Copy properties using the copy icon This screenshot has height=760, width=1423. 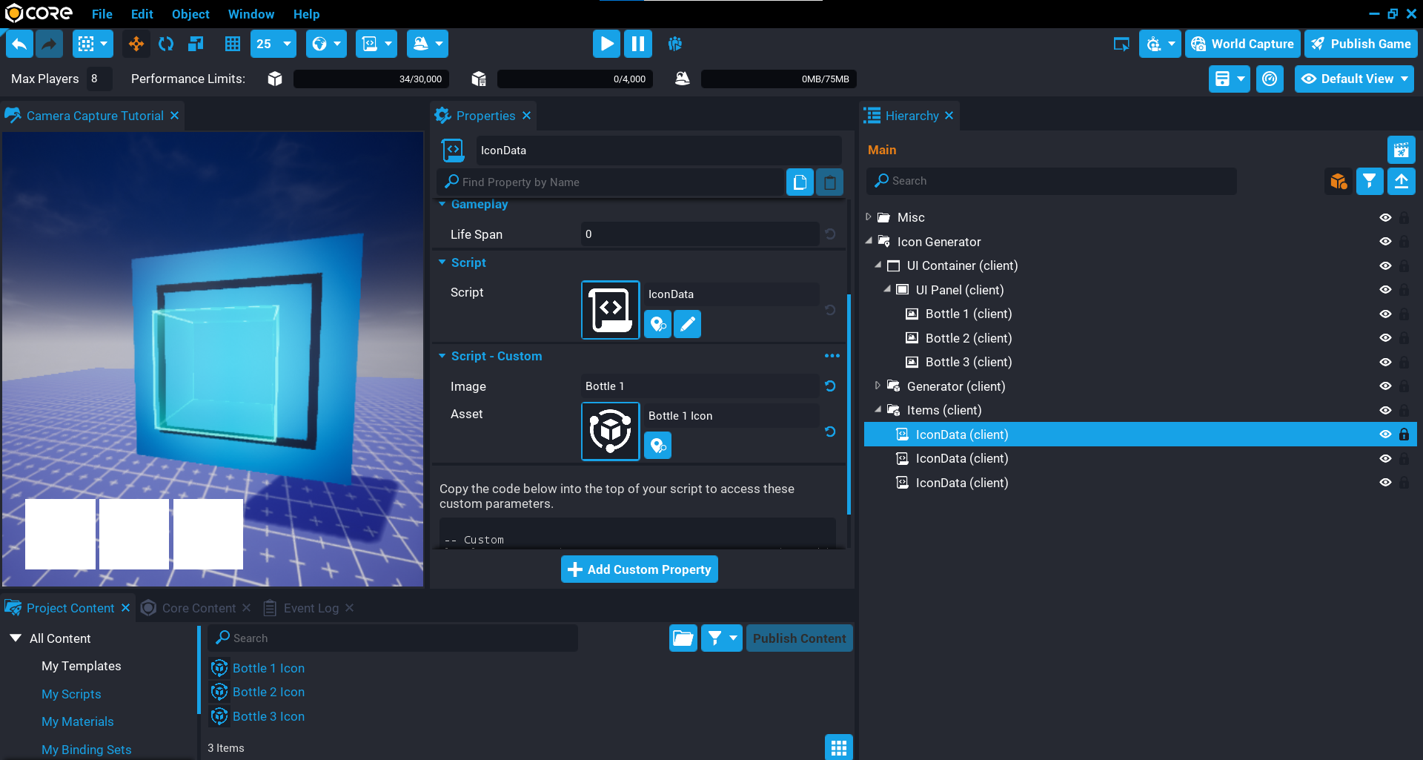pos(800,182)
